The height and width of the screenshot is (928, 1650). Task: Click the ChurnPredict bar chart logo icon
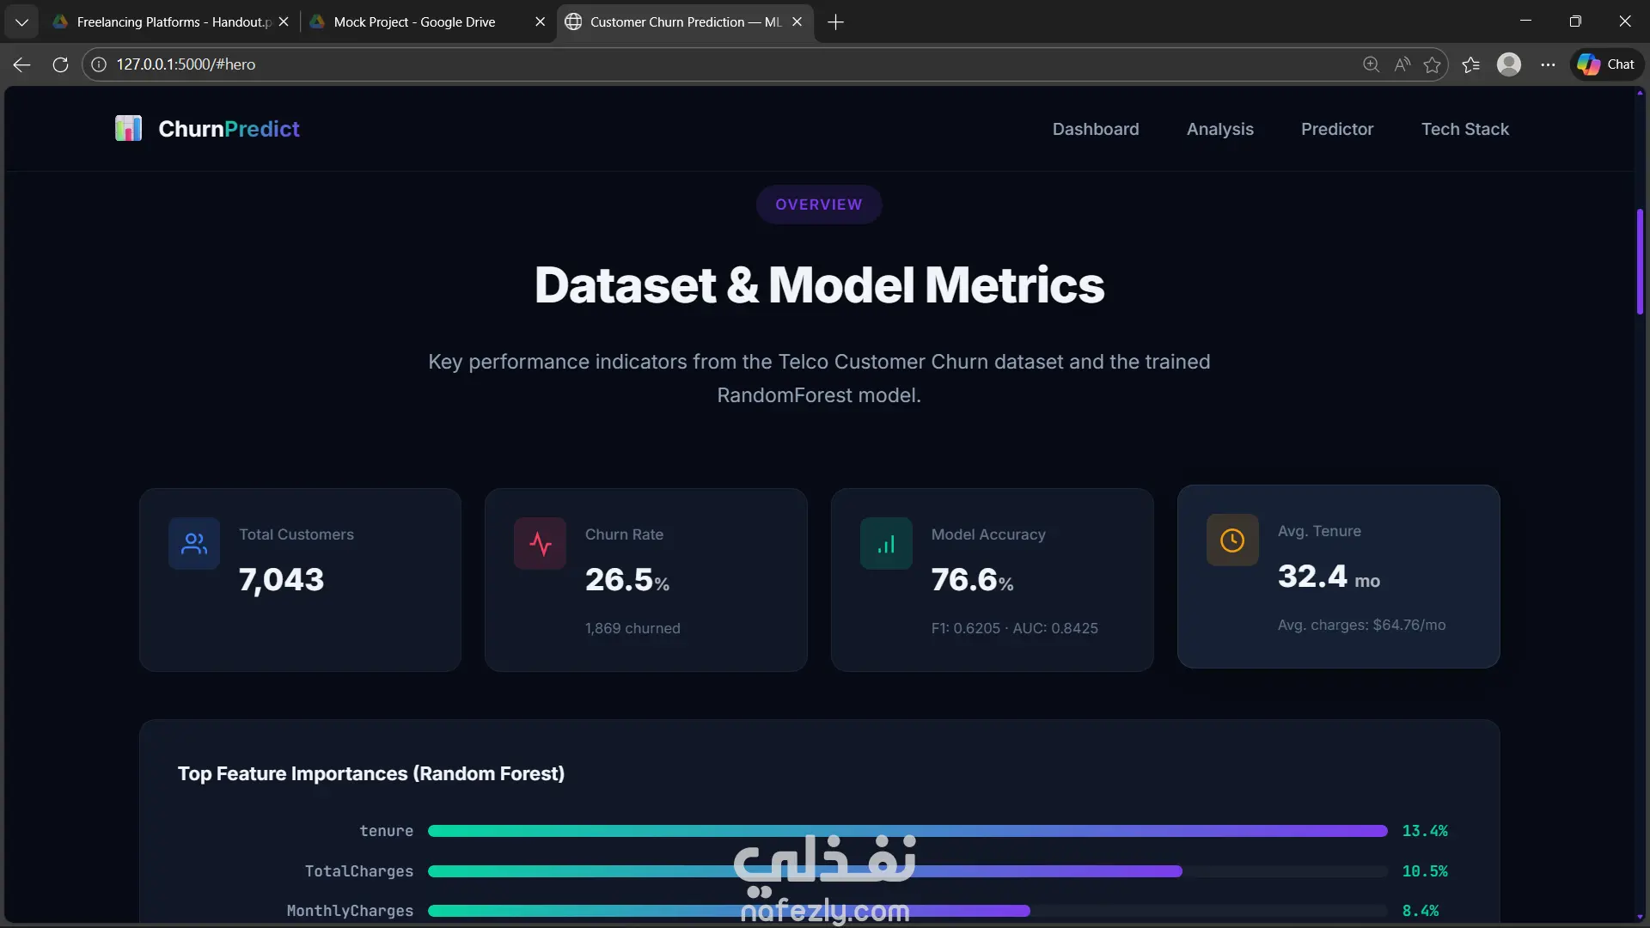128,129
